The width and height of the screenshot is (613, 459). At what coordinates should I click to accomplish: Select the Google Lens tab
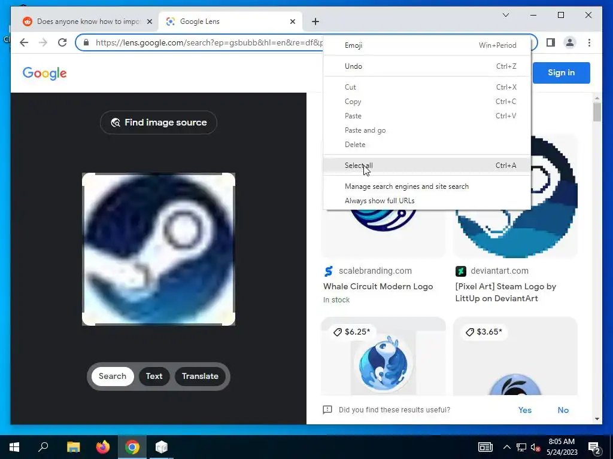pyautogui.click(x=230, y=22)
